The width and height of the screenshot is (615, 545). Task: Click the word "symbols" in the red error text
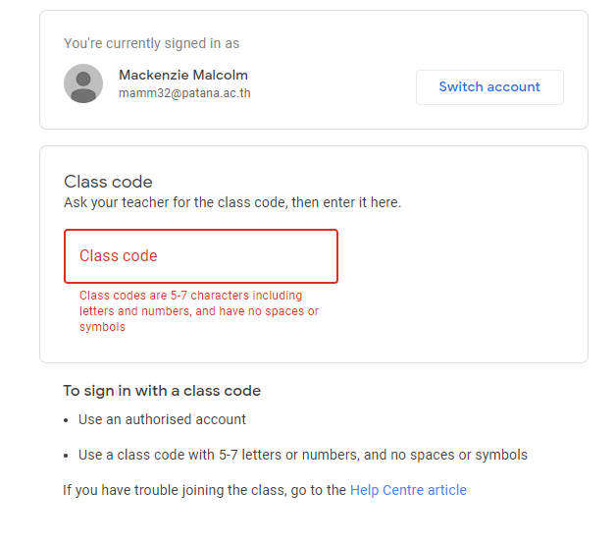tap(102, 327)
